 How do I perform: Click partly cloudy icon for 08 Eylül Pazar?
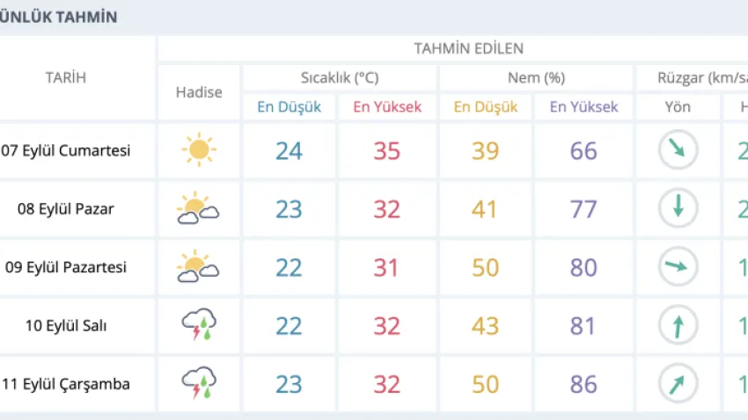click(x=198, y=207)
